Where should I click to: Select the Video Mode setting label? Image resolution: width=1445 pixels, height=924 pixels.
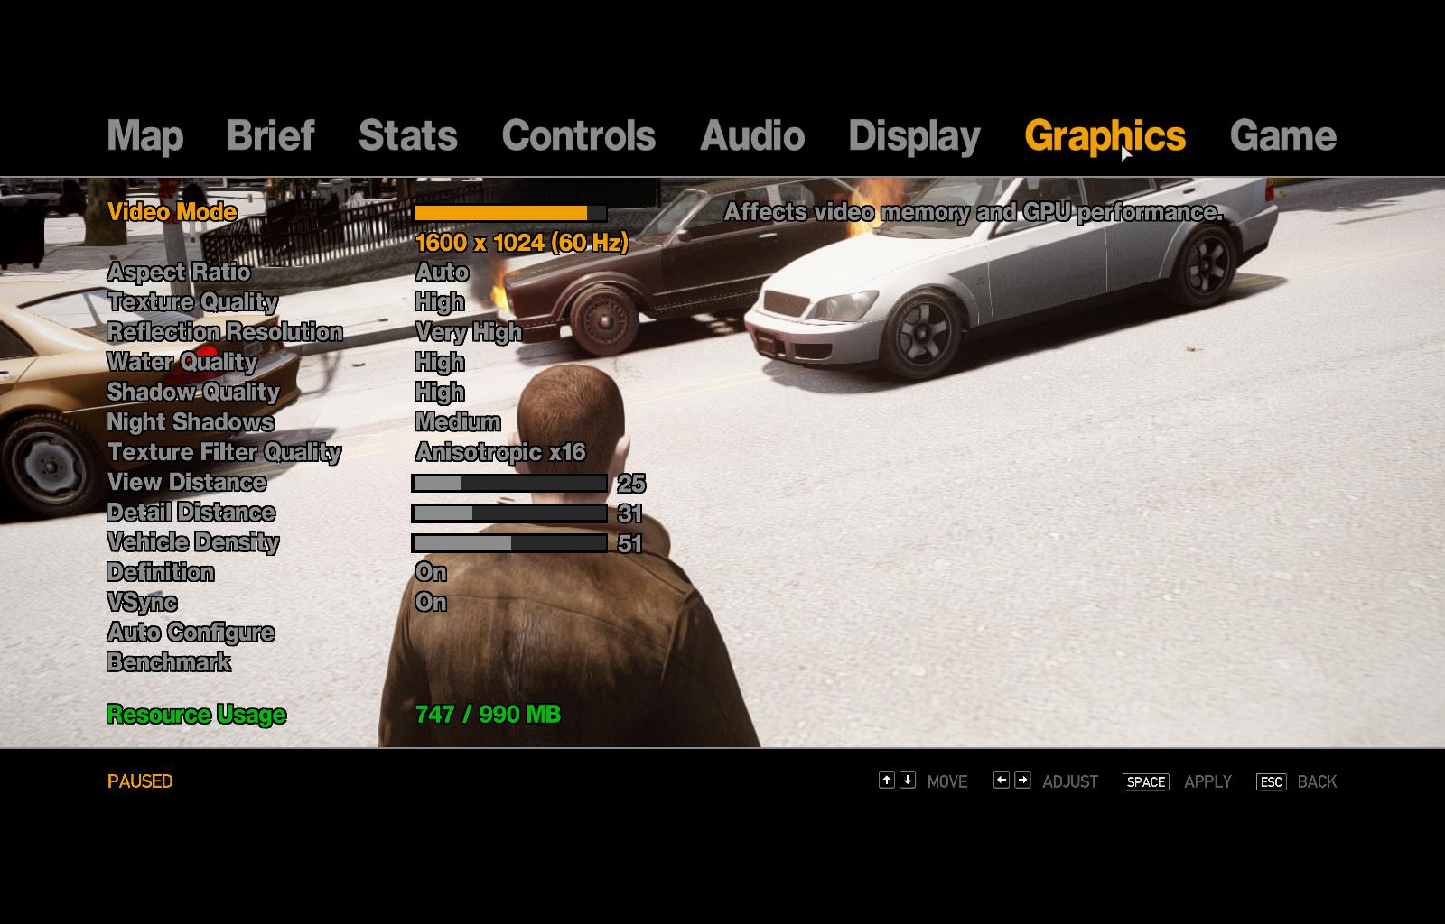point(172,212)
